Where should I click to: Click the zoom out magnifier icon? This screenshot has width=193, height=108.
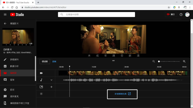coord(154,61)
